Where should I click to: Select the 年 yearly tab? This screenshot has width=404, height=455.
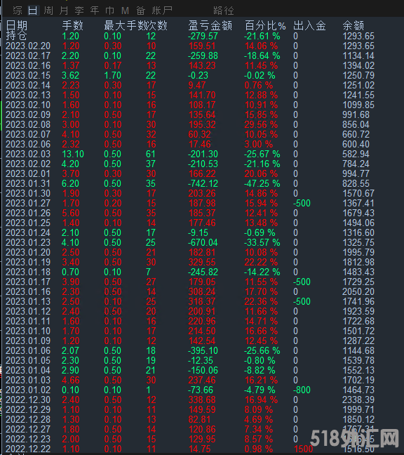(95, 11)
